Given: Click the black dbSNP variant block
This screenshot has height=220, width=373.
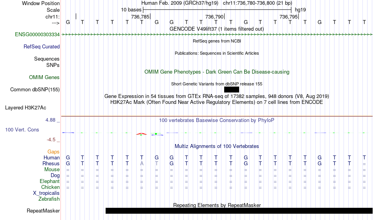Looking at the screenshot, I should (x=232, y=90).
